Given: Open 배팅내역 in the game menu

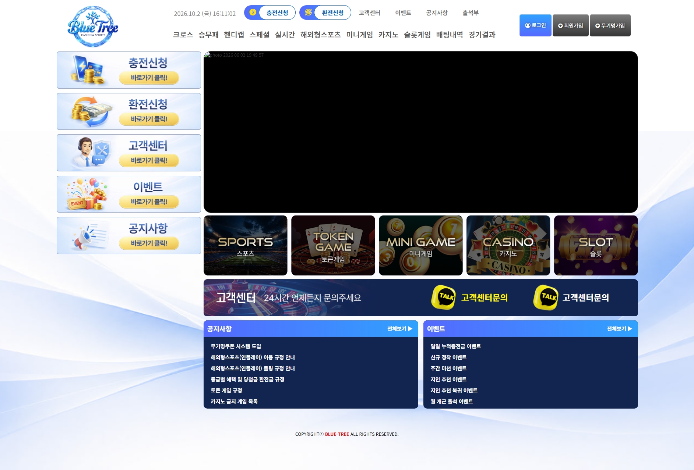Looking at the screenshot, I should coord(450,35).
